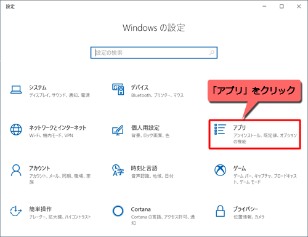This screenshot has width=308, height=237.
Task: Click the description ナレーター、拡大鏡、ハイコントラスト
Action: point(60,217)
